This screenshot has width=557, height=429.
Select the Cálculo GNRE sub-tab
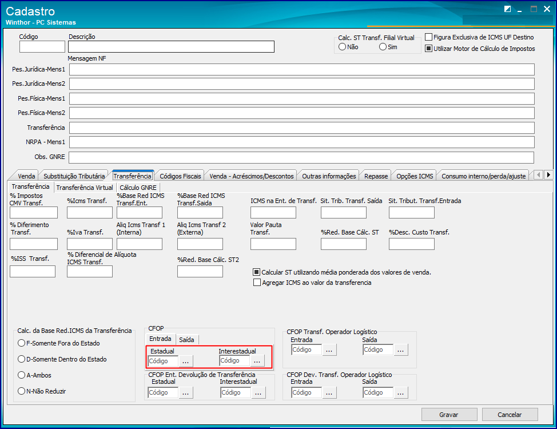[x=138, y=187]
